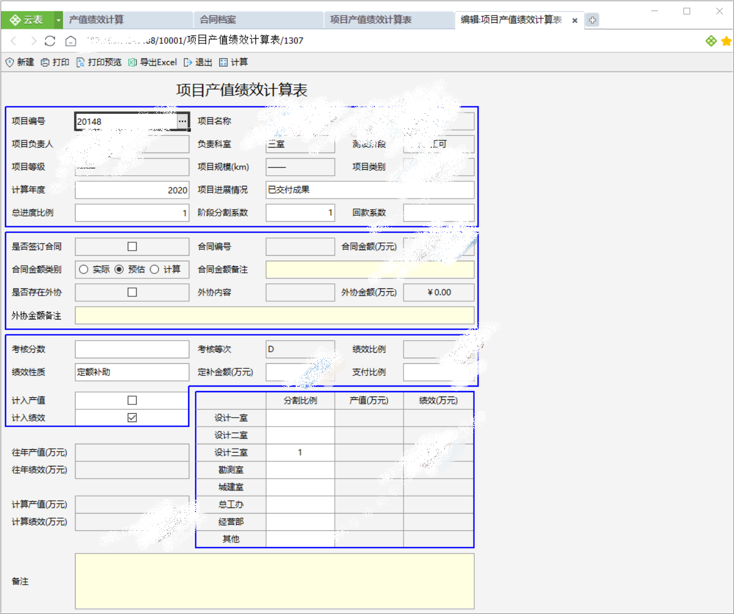Click the 考核分数 input field
The width and height of the screenshot is (734, 614).
pos(132,349)
